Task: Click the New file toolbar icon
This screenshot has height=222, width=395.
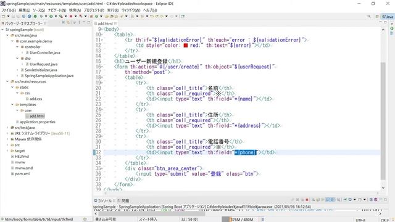Action: click(x=4, y=17)
